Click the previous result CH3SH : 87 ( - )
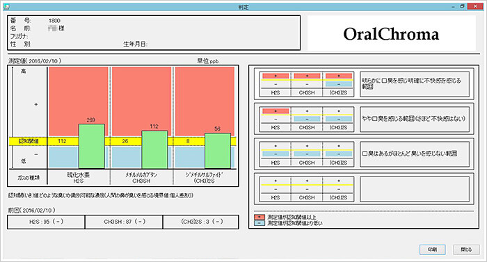 (125, 222)
